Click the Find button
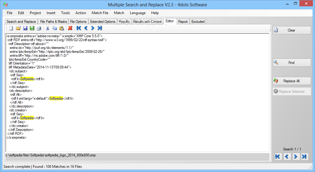The width and height of the screenshot is (315, 172). (292, 63)
